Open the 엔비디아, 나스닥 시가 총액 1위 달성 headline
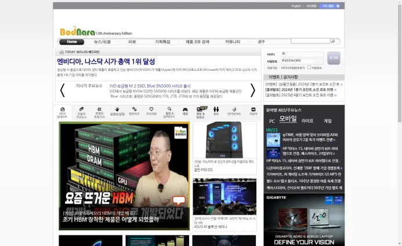The width and height of the screenshot is (402, 246). click(x=106, y=62)
